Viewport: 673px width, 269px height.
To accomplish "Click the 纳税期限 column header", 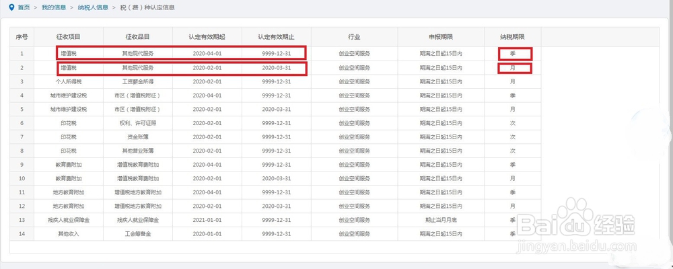I will [x=512, y=37].
